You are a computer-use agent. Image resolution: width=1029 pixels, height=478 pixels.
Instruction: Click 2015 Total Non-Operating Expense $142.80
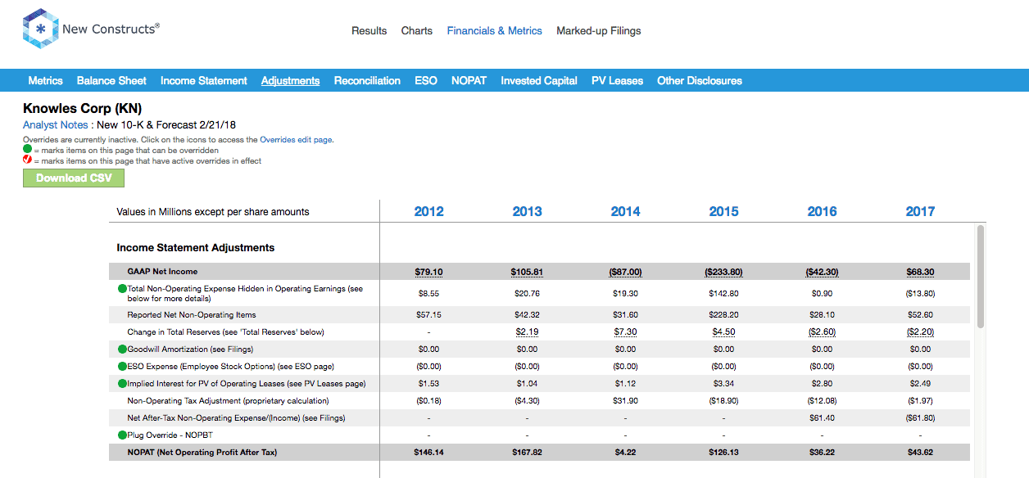tap(723, 293)
